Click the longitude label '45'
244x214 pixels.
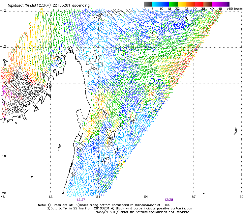click(3, 197)
